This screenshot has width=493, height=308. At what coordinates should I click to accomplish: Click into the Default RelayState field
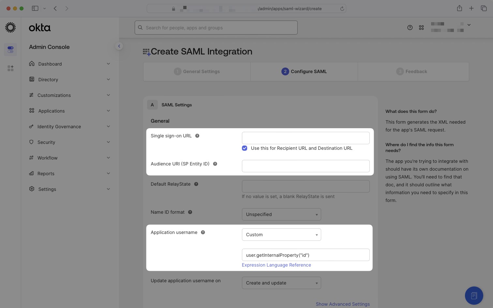click(x=306, y=186)
